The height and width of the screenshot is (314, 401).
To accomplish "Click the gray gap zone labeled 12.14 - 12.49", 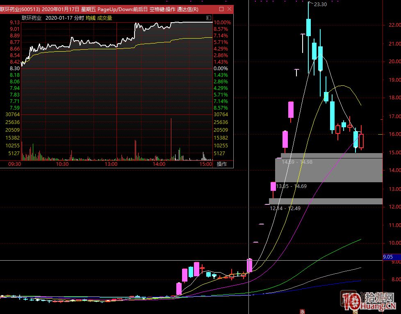I will 326,201.
